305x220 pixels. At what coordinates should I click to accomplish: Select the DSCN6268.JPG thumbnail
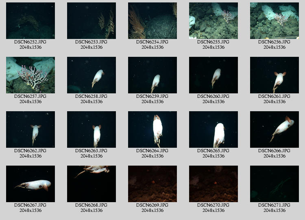pyautogui.click(x=91, y=184)
